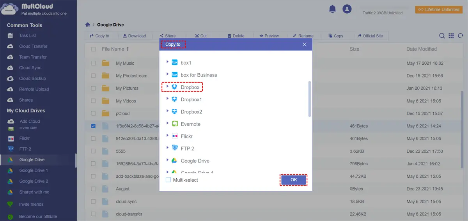Check the My Pictures row checkbox
This screenshot has width=468, height=221.
[x=93, y=88]
